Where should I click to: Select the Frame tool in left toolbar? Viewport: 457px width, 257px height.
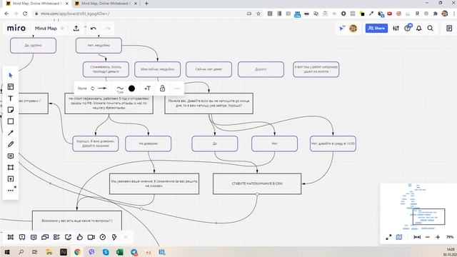pyautogui.click(x=11, y=168)
